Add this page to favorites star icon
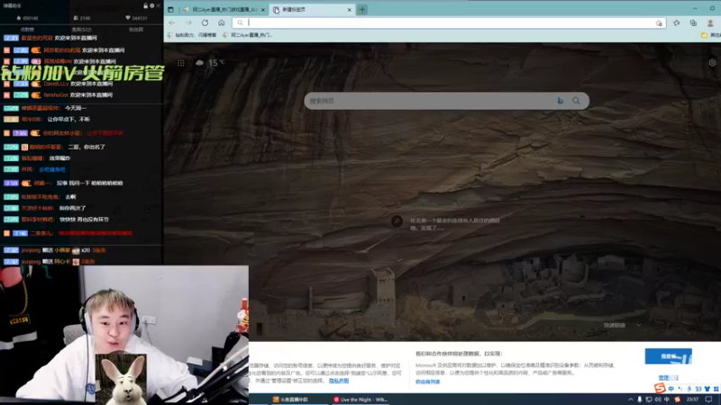Image resolution: width=721 pixels, height=405 pixels. (659, 23)
